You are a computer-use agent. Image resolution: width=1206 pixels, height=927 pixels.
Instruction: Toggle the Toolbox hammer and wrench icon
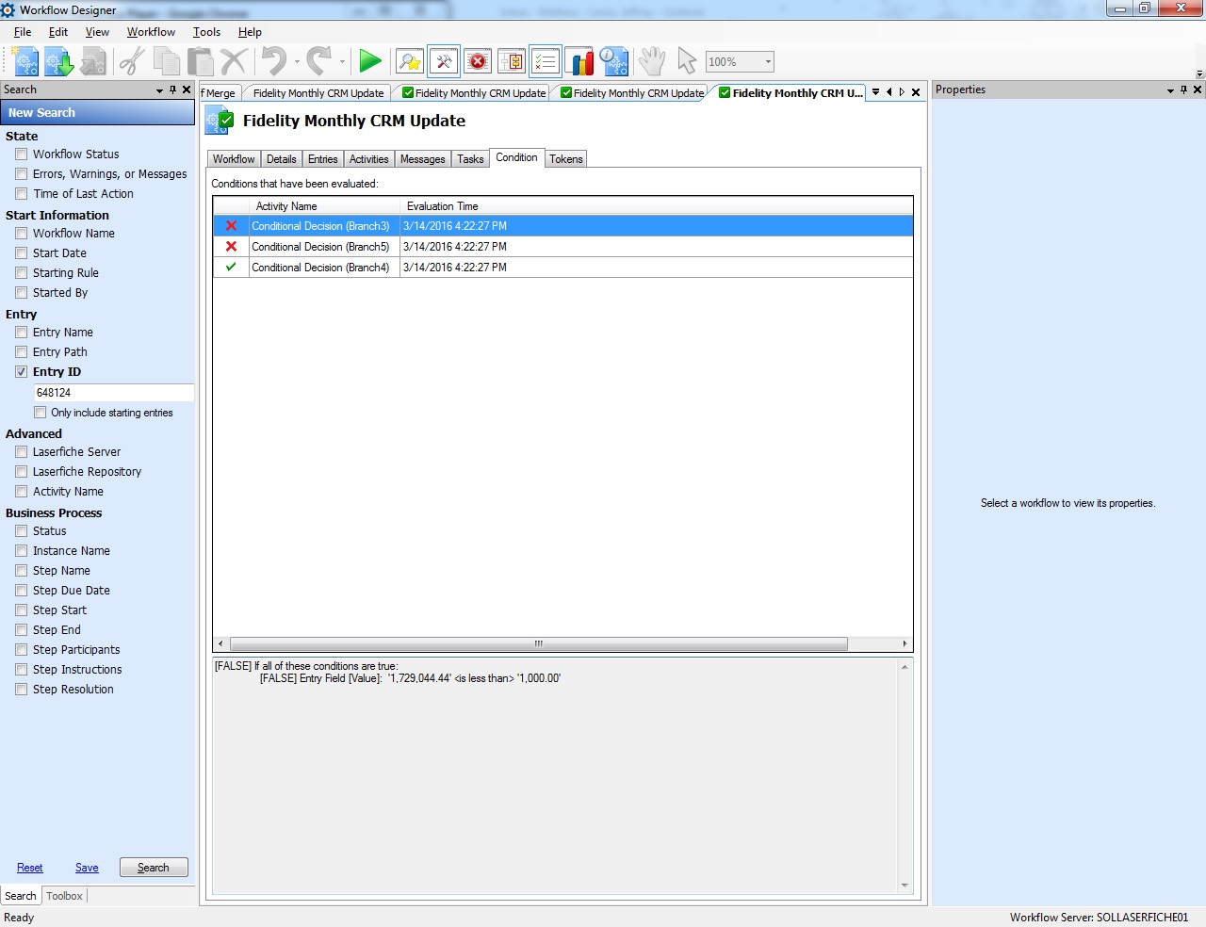point(444,62)
